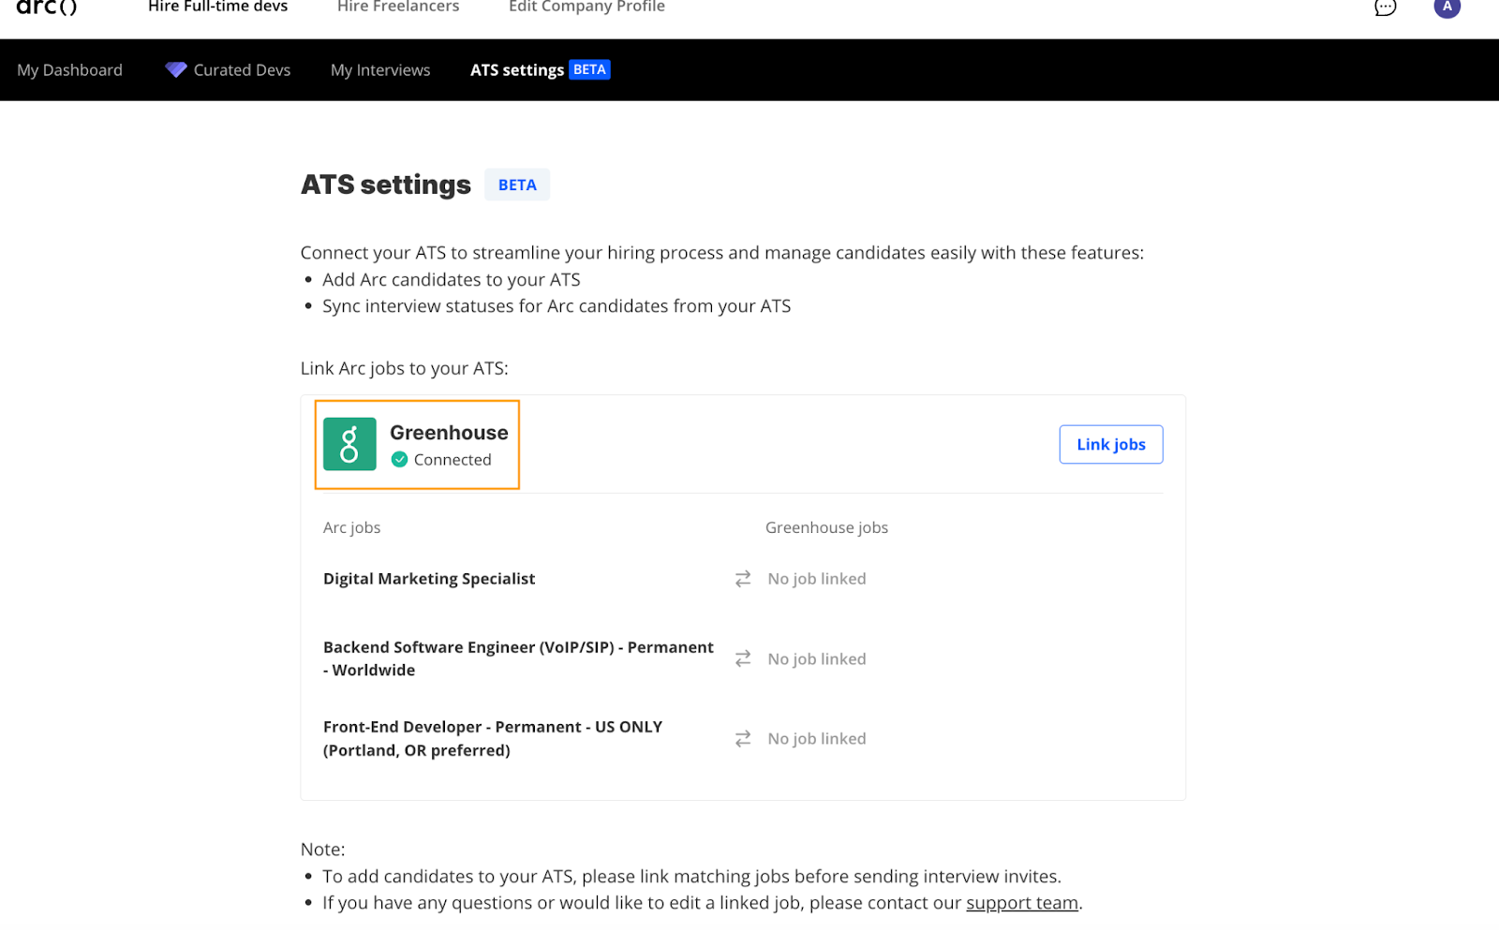
Task: Open Hire Full-time devs menu
Action: tap(217, 7)
